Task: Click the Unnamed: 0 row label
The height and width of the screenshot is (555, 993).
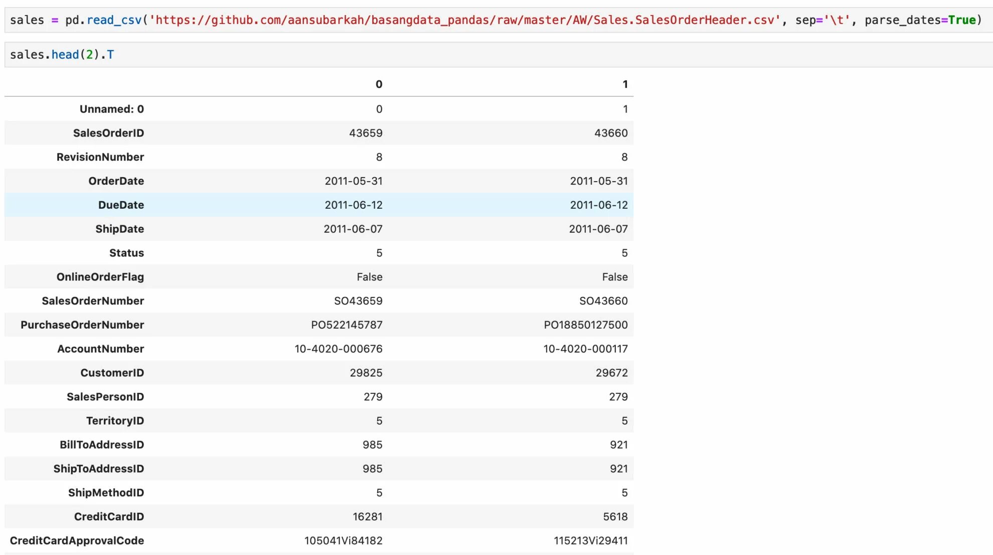Action: pyautogui.click(x=111, y=109)
